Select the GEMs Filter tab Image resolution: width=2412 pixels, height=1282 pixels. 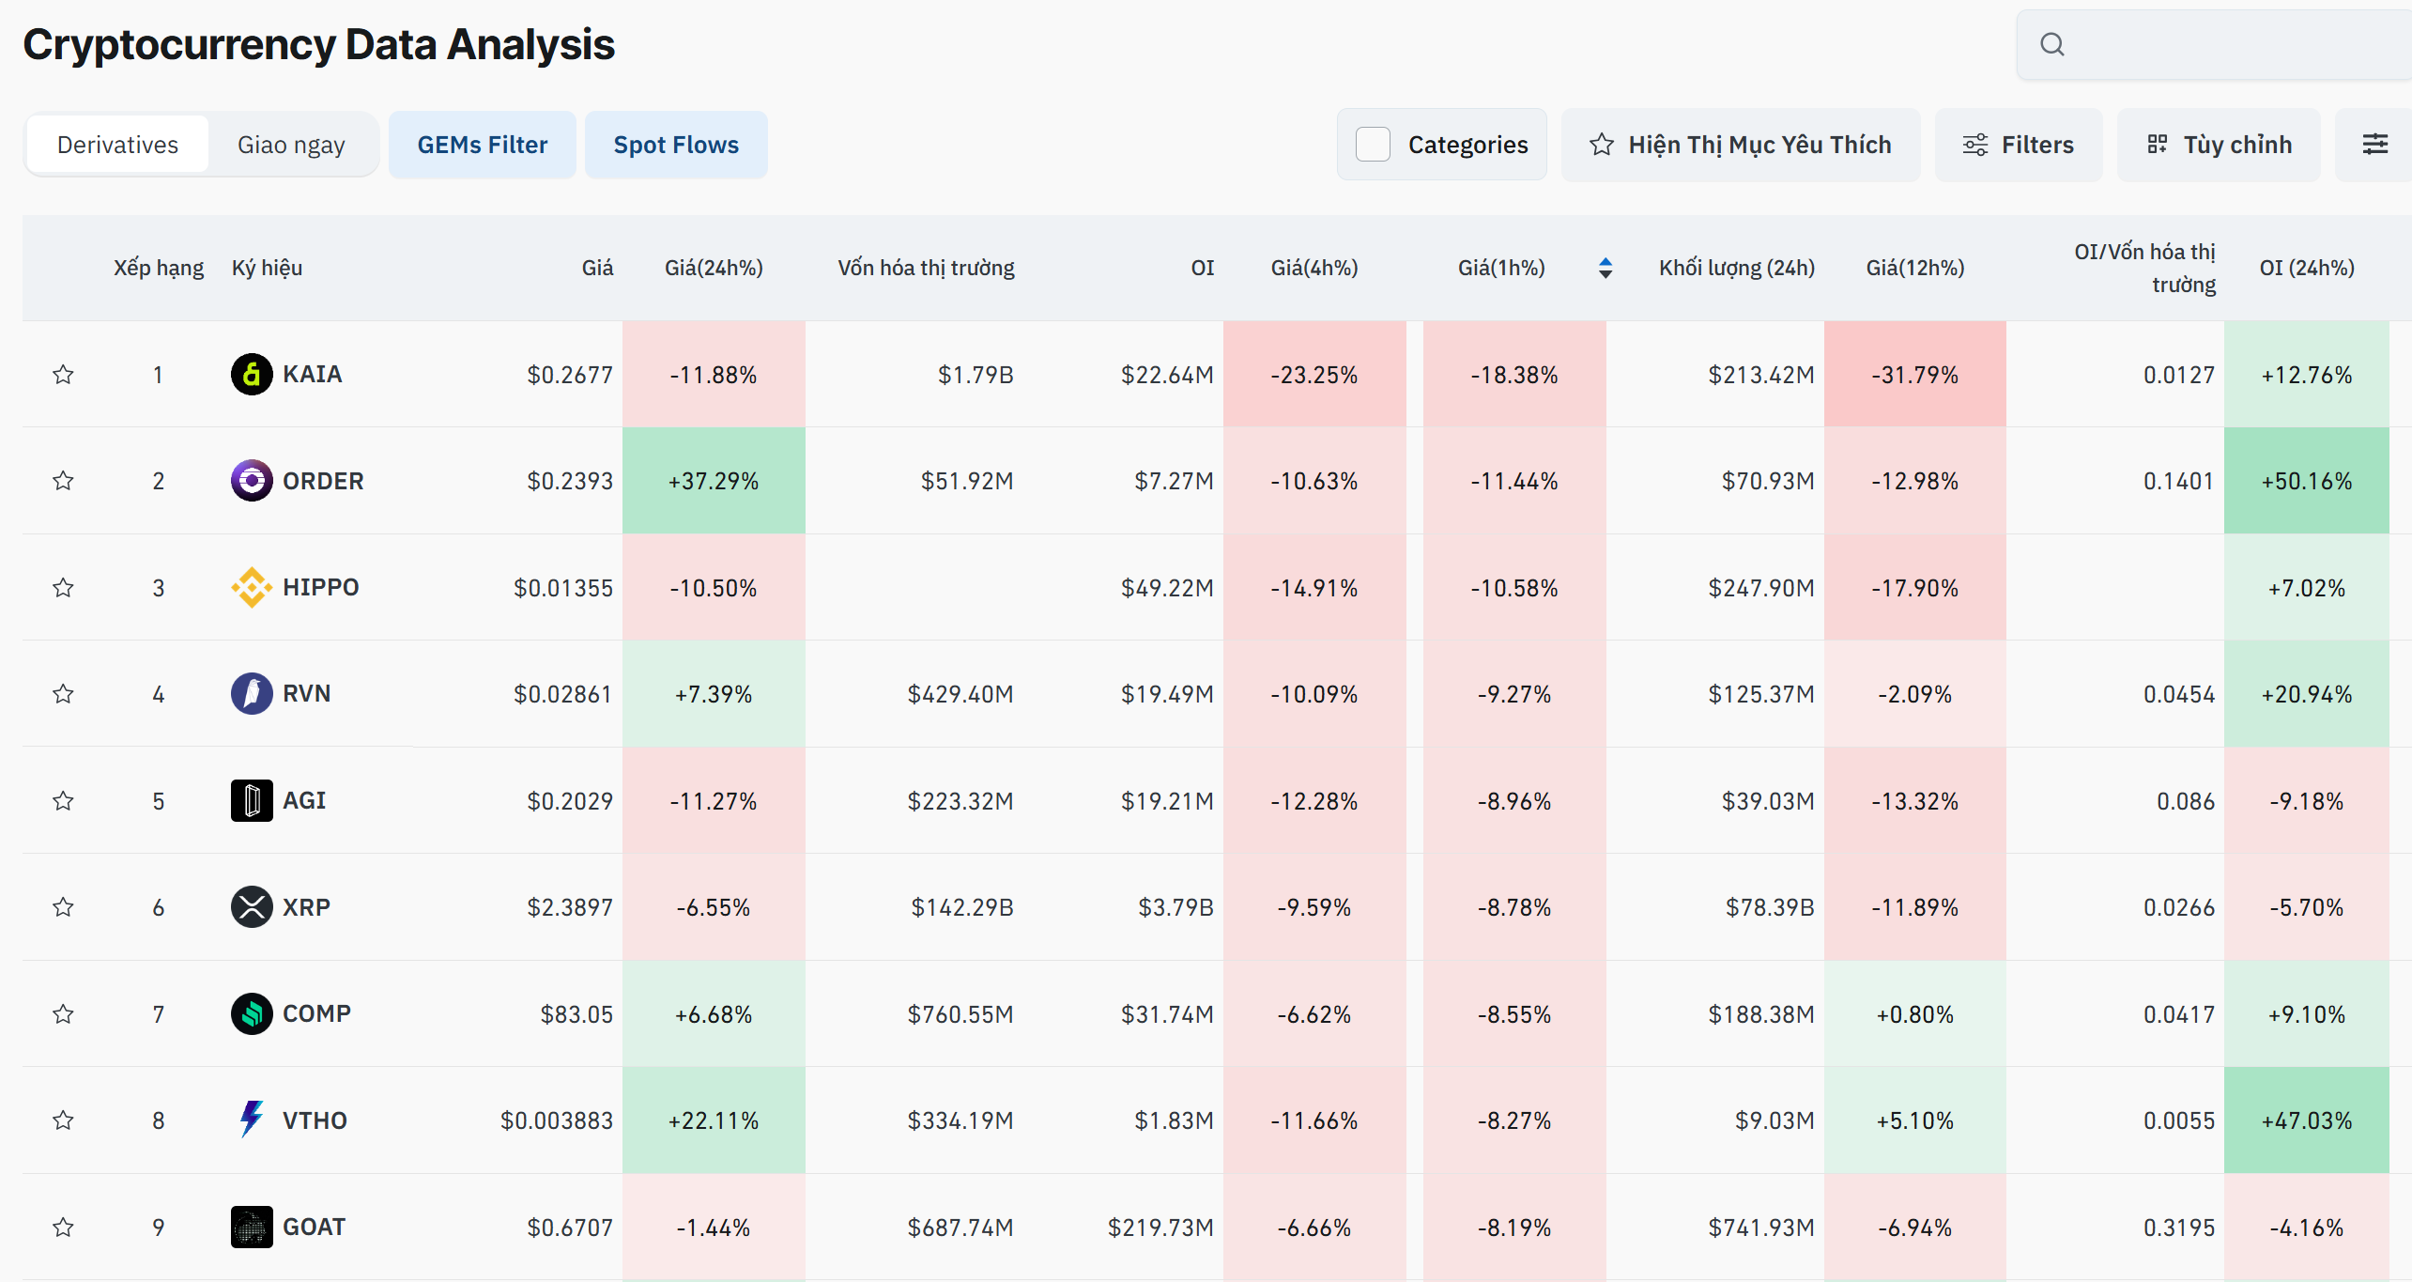482,144
